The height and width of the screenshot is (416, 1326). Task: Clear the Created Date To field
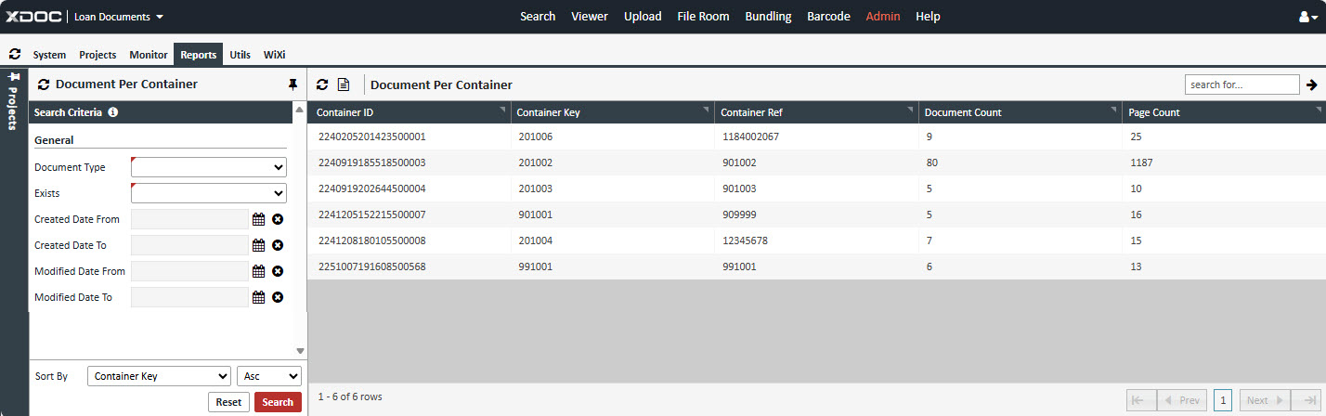click(x=278, y=245)
